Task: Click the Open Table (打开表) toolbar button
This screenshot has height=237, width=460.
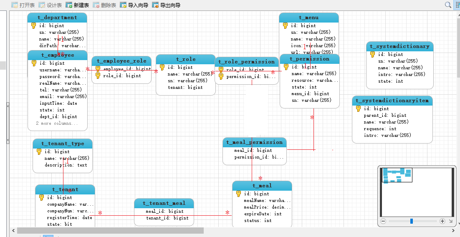Action: [23, 5]
